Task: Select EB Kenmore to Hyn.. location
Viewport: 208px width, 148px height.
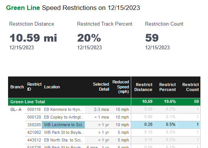Action: [63, 109]
